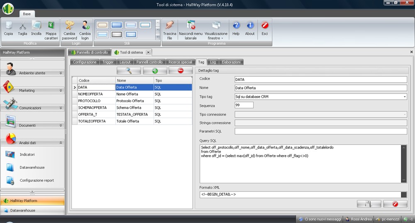This screenshot has height=223, width=415.
Task: Switch to Configurazione tab
Action: pos(85,62)
